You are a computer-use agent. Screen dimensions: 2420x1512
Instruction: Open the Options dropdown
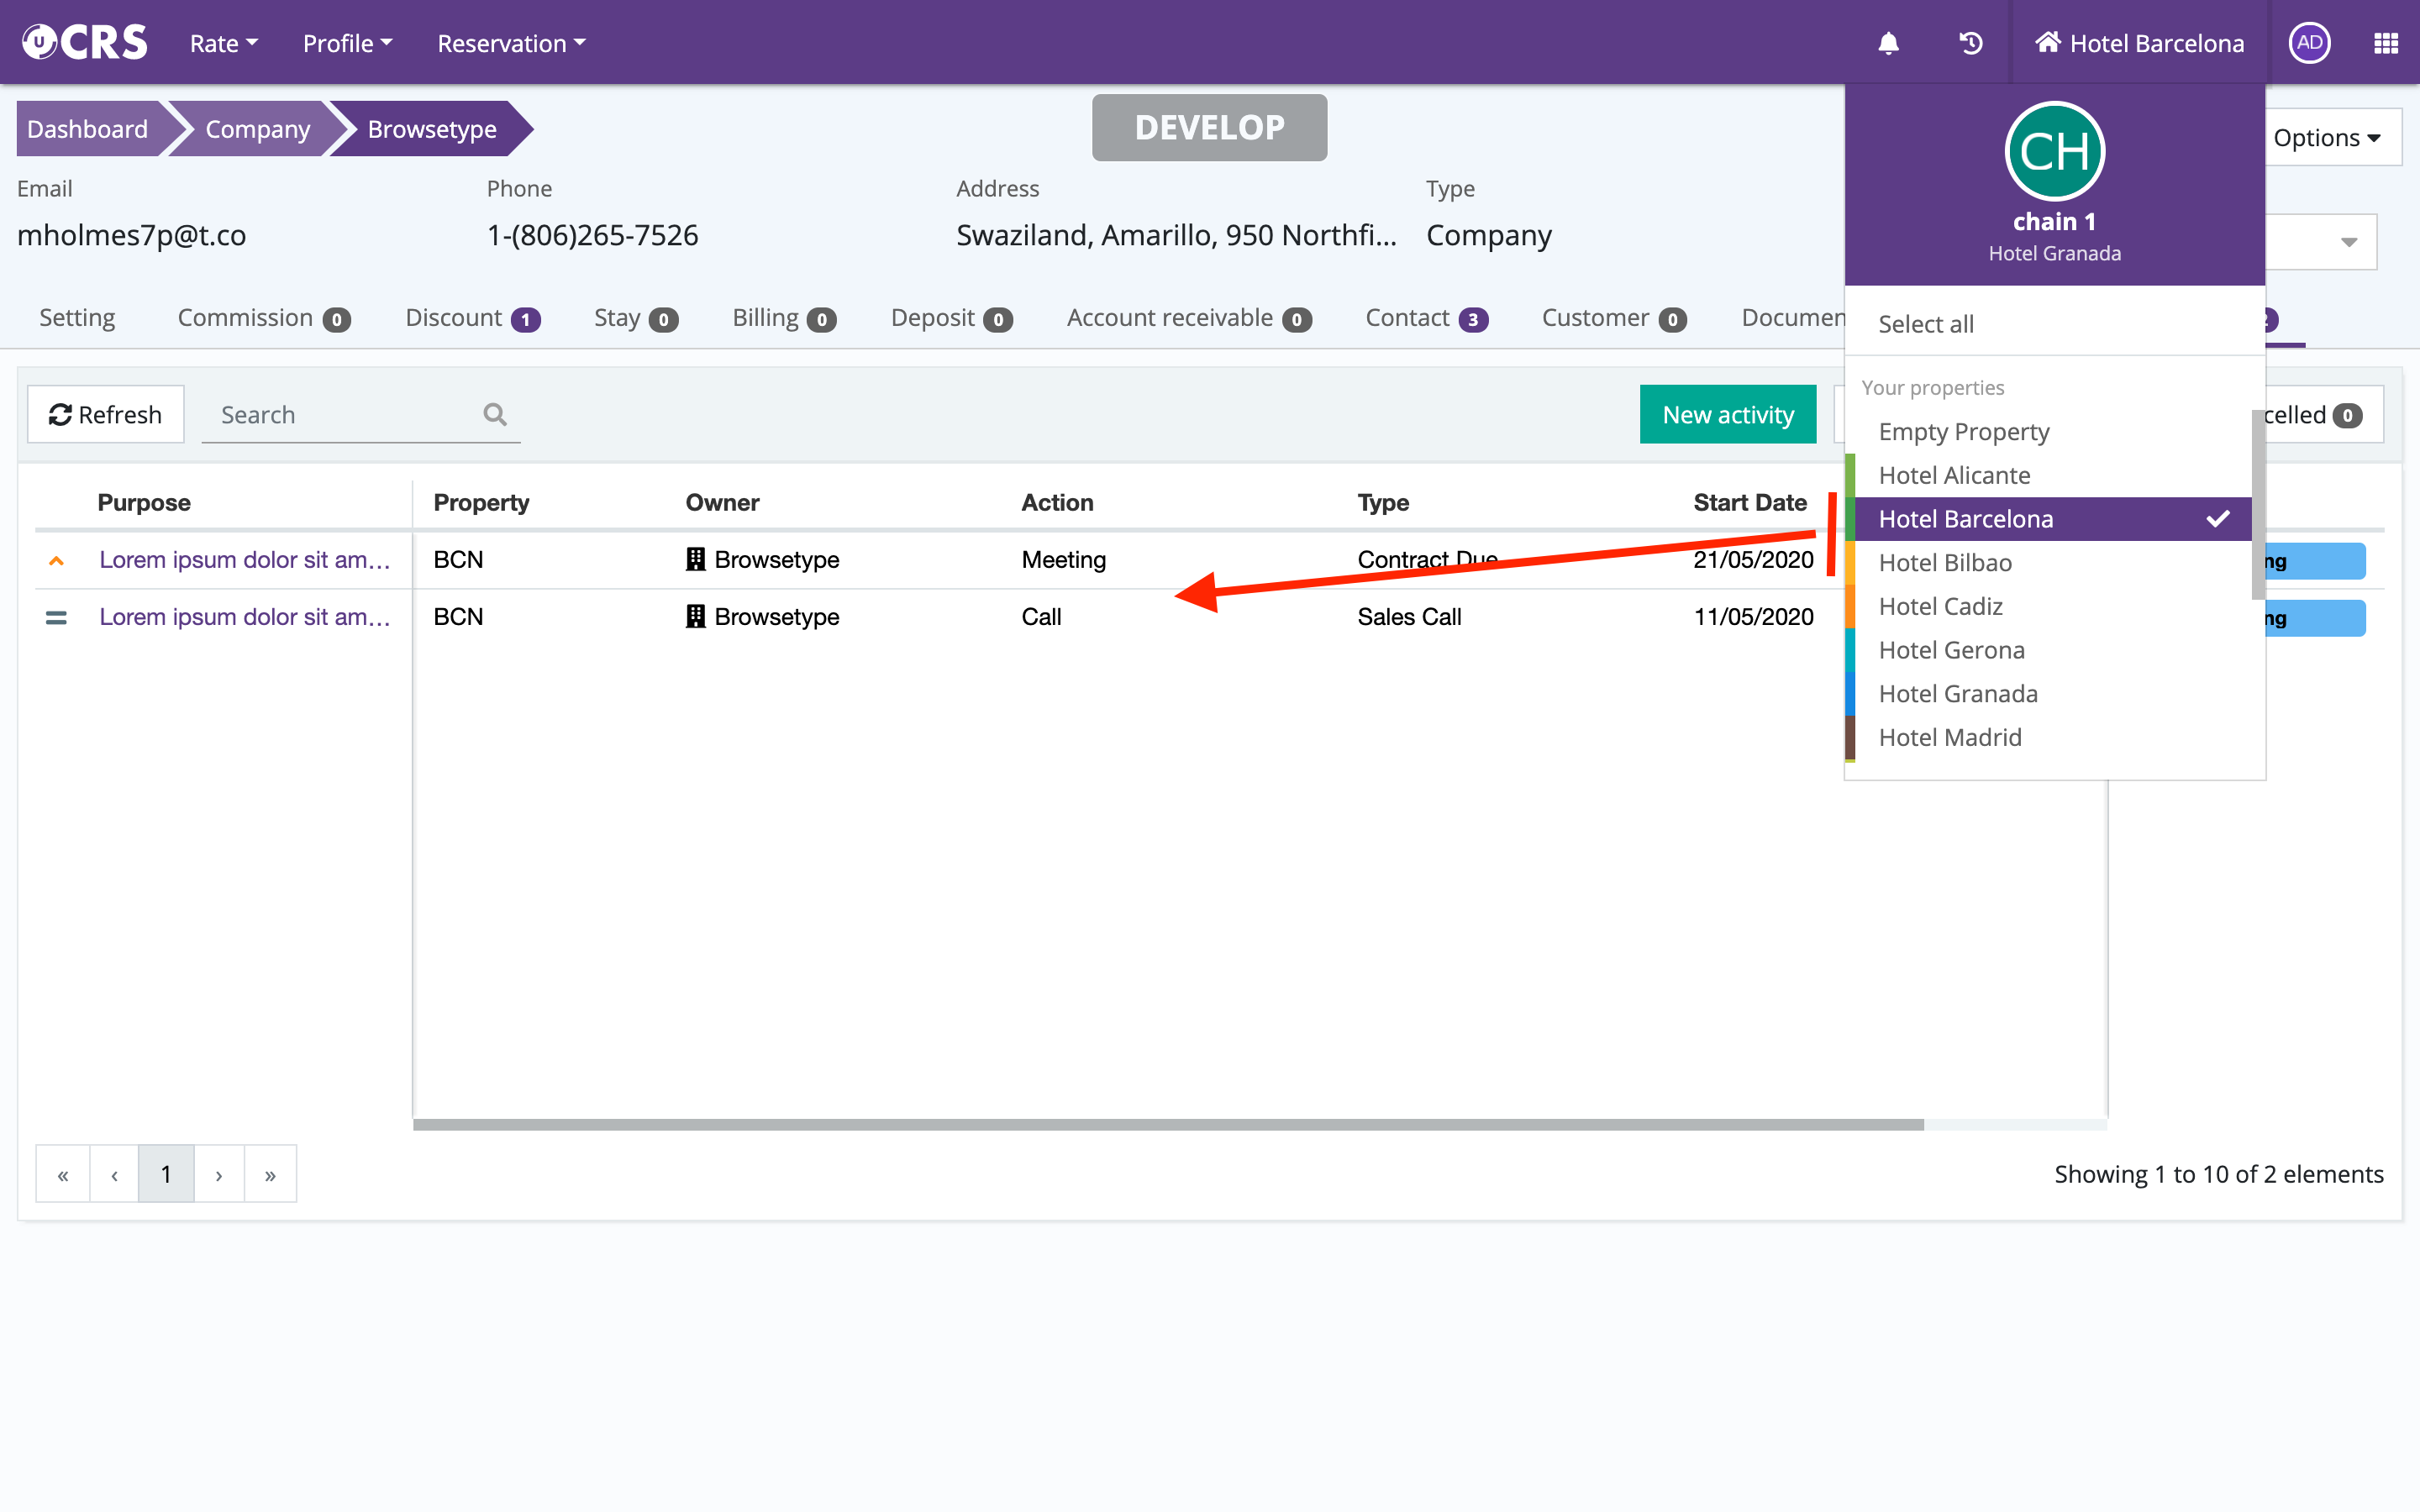(x=2326, y=138)
